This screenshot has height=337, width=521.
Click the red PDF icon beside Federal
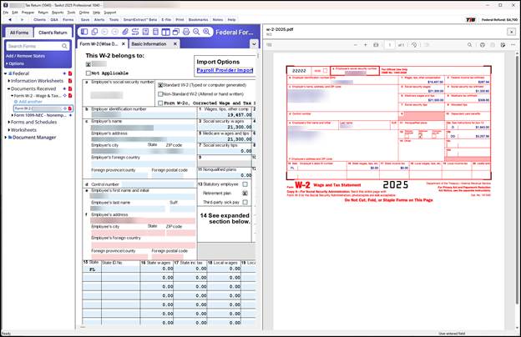tap(70, 73)
